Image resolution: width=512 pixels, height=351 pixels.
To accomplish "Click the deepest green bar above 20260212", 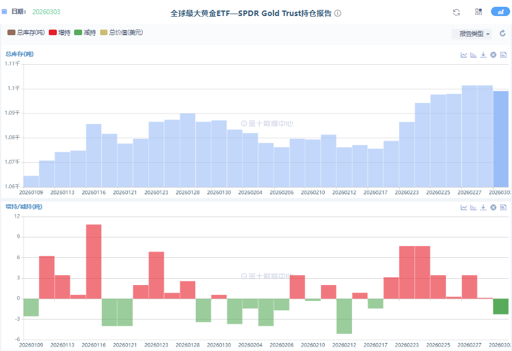I will click(344, 316).
